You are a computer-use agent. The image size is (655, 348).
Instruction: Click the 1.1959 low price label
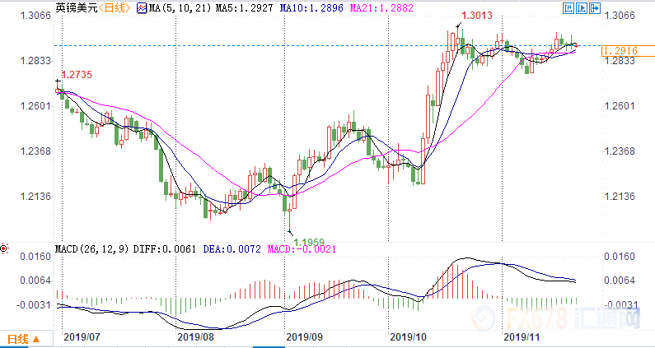[310, 241]
